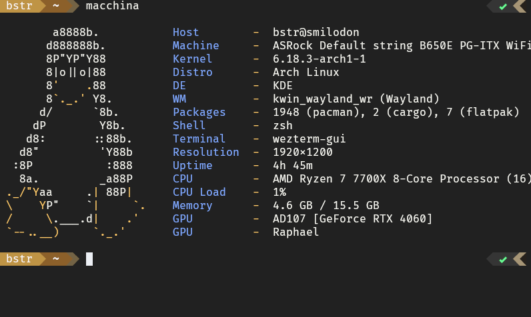Screen dimensions: 531x317
Task: Click the green checkmark on the top prompt line
Action: 503,6
